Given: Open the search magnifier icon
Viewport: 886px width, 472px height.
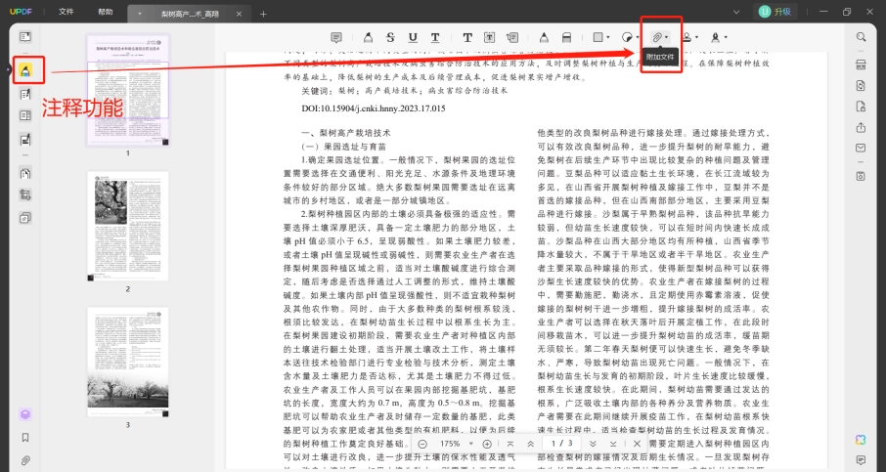Looking at the screenshot, I should click(x=861, y=37).
